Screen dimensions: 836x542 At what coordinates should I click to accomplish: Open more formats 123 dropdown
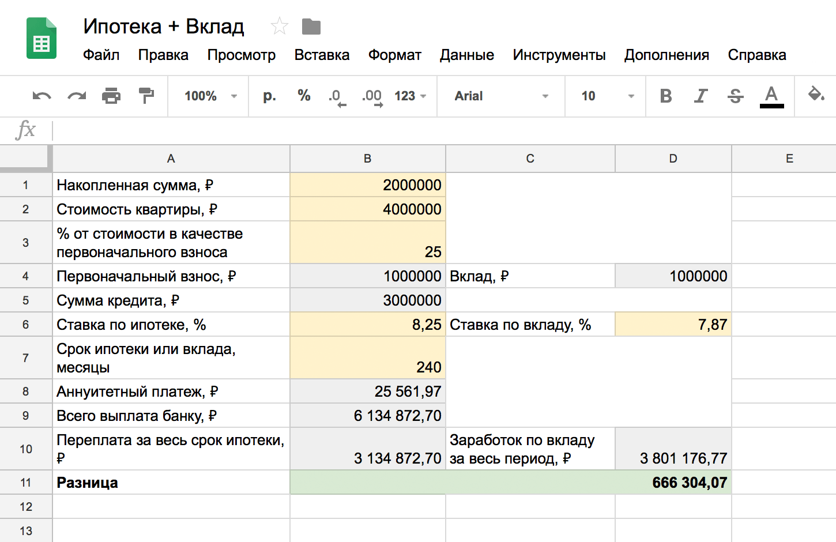(411, 96)
